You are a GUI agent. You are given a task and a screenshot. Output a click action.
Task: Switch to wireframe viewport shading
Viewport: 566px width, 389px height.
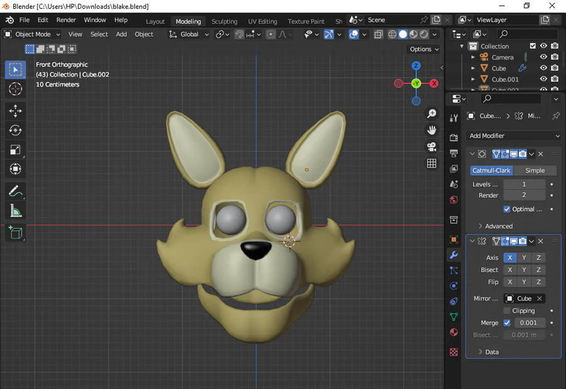pyautogui.click(x=392, y=35)
